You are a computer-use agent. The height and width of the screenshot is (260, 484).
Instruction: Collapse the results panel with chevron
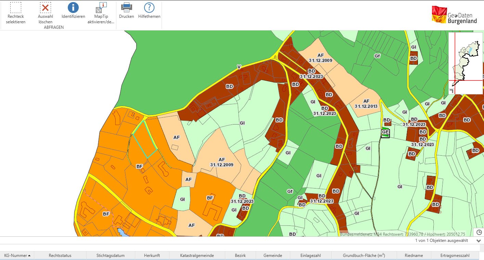coord(479,241)
